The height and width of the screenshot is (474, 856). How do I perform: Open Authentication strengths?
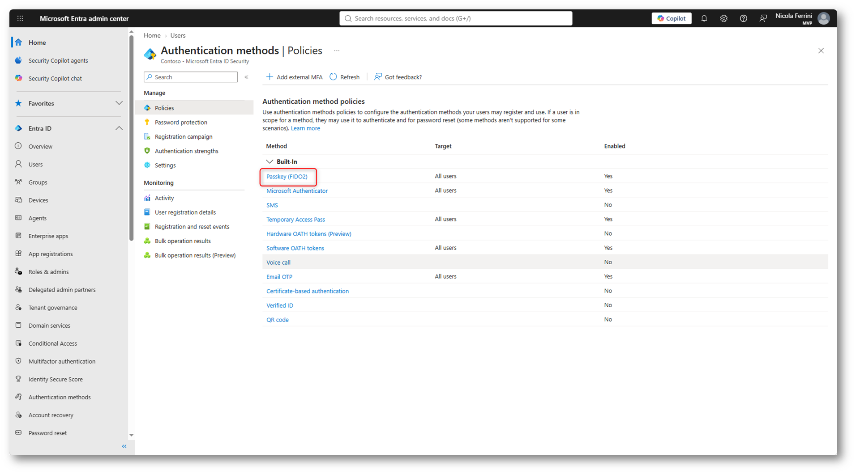tap(187, 151)
